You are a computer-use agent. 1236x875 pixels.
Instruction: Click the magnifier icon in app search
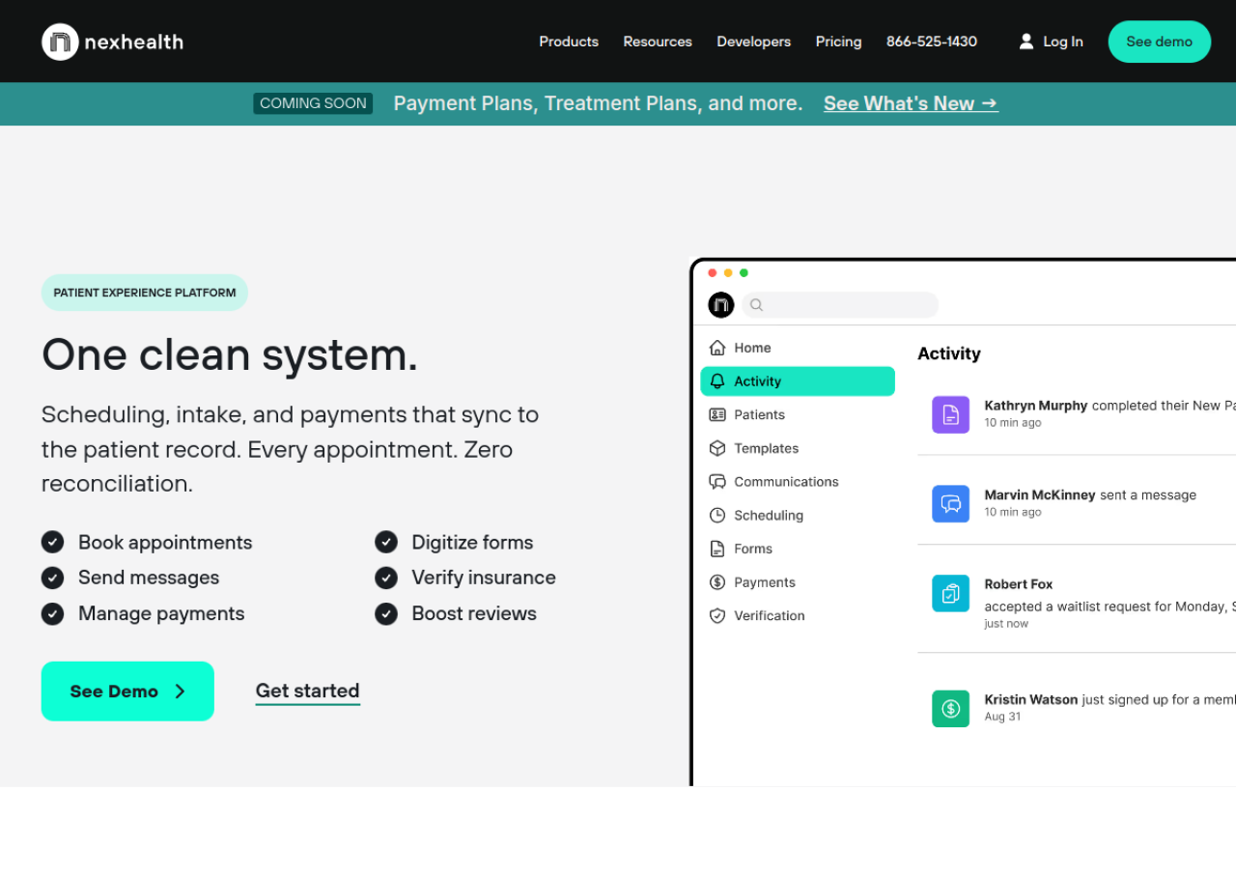pos(757,305)
